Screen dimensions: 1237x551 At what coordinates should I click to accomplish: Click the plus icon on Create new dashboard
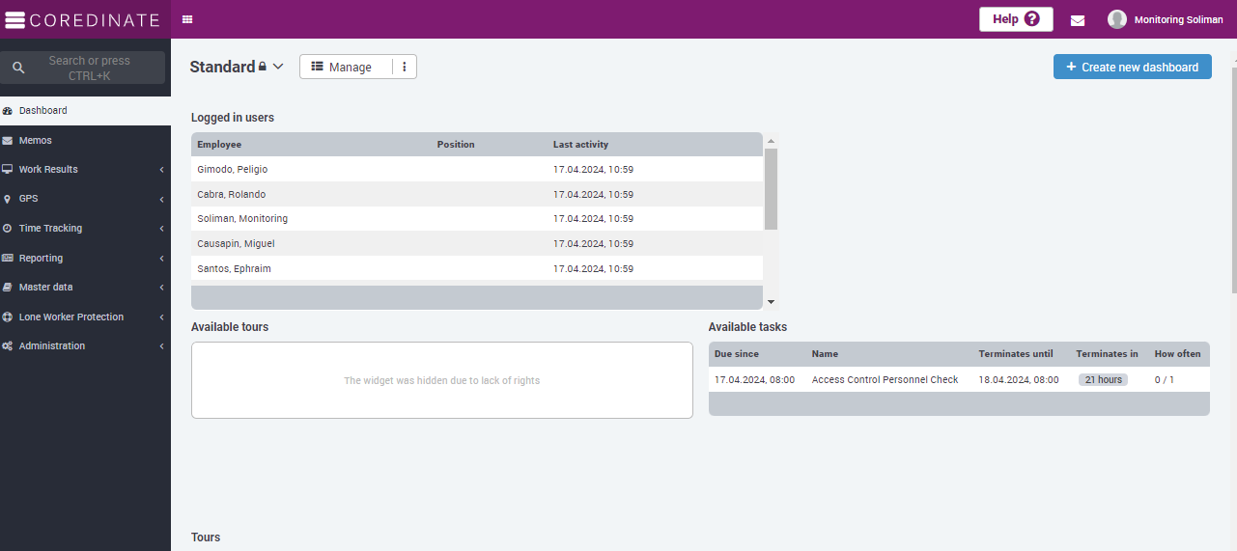(1071, 67)
